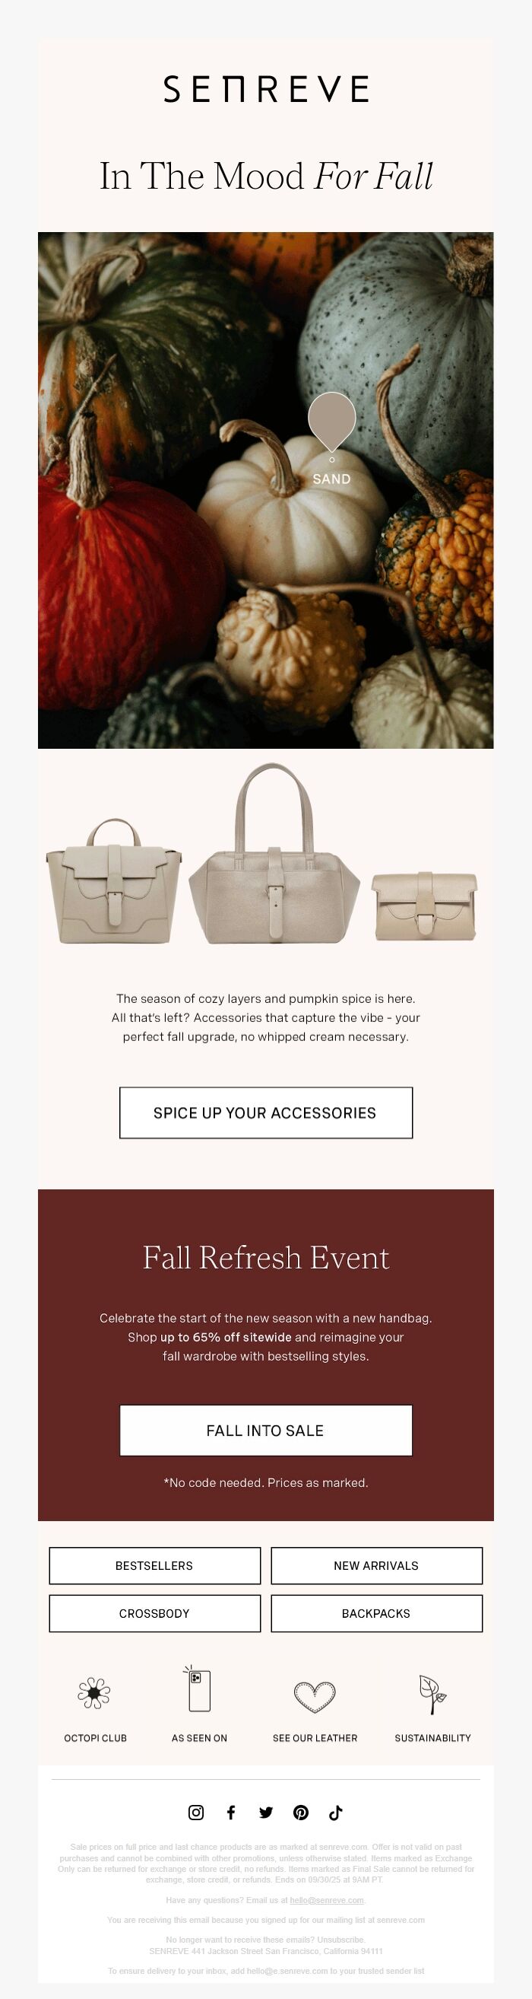The image size is (532, 1999).
Task: View the sand backpack bag image
Action: 114,881
